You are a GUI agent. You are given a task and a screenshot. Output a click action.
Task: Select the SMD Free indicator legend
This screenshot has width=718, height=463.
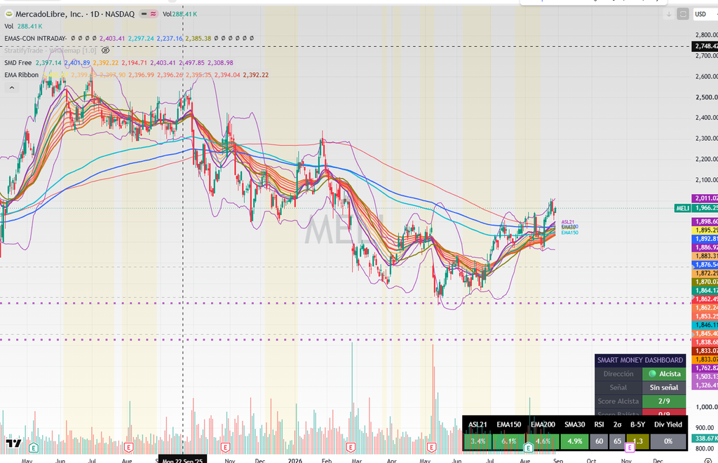(x=18, y=62)
